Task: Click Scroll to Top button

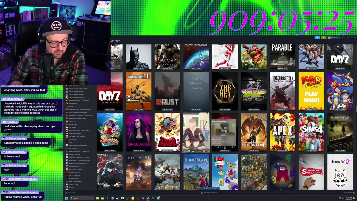Action: tap(210, 188)
